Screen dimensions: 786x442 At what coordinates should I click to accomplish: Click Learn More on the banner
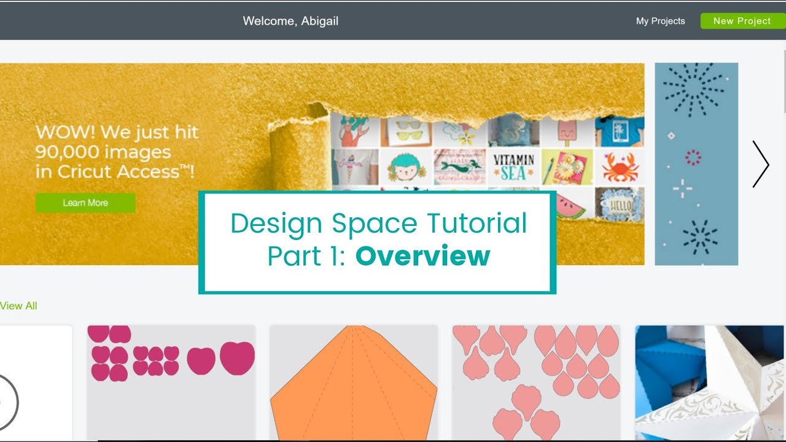point(85,203)
